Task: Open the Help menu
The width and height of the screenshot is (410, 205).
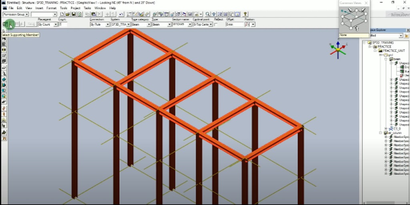Action: [113, 8]
